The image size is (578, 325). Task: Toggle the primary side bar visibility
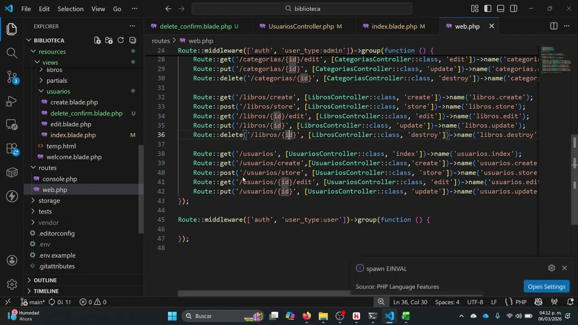click(488, 9)
